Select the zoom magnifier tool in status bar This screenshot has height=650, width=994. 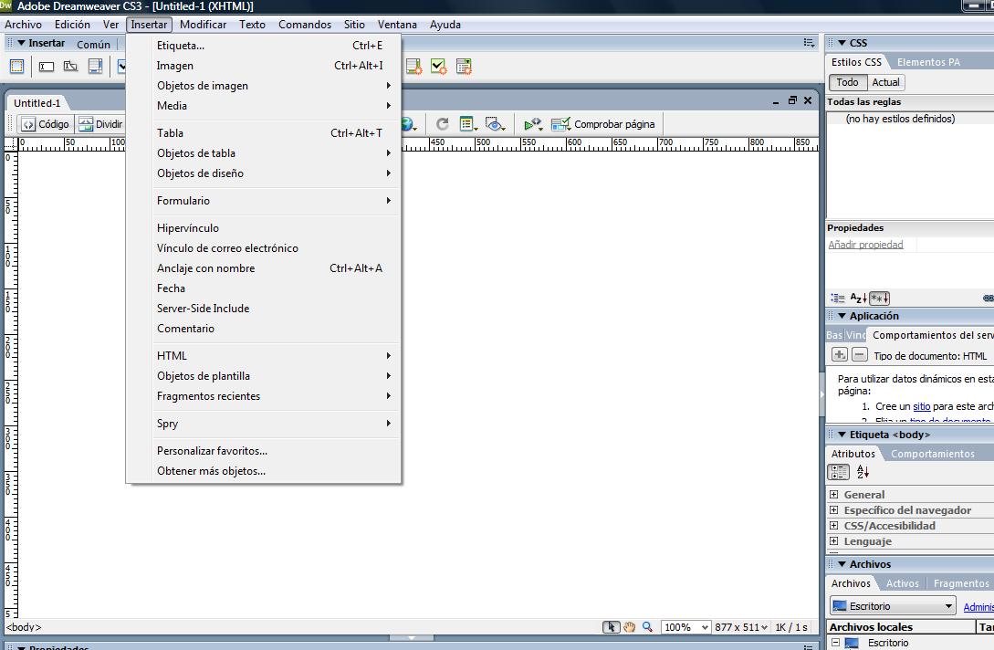pos(647,627)
